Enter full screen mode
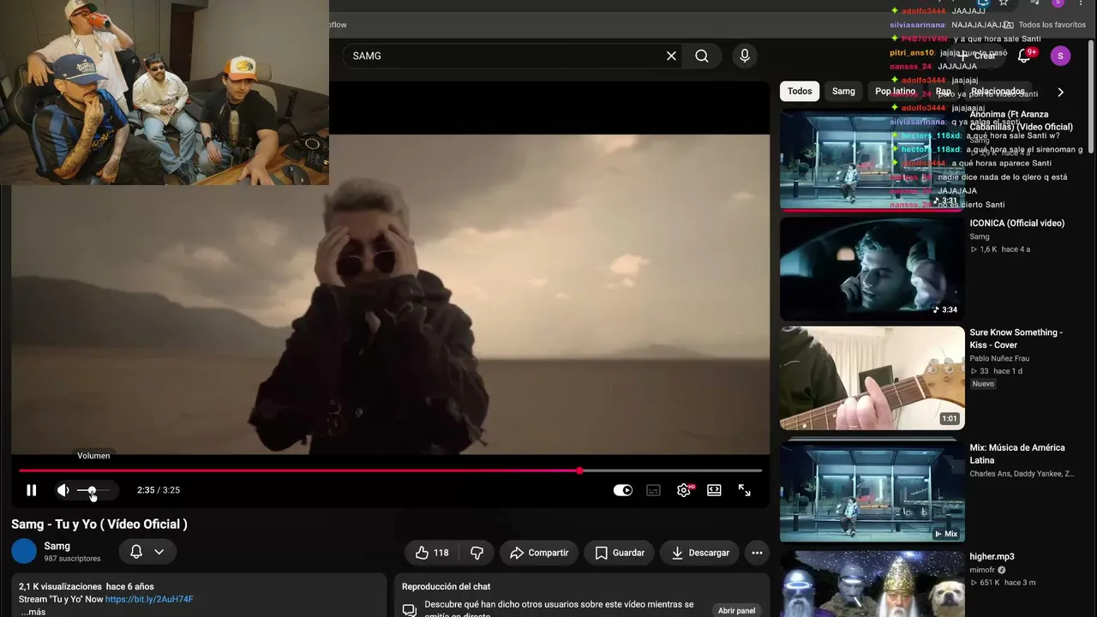The width and height of the screenshot is (1097, 617). [745, 490]
